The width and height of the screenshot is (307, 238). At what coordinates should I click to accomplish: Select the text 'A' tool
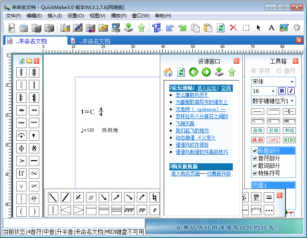pyautogui.click(x=271, y=28)
